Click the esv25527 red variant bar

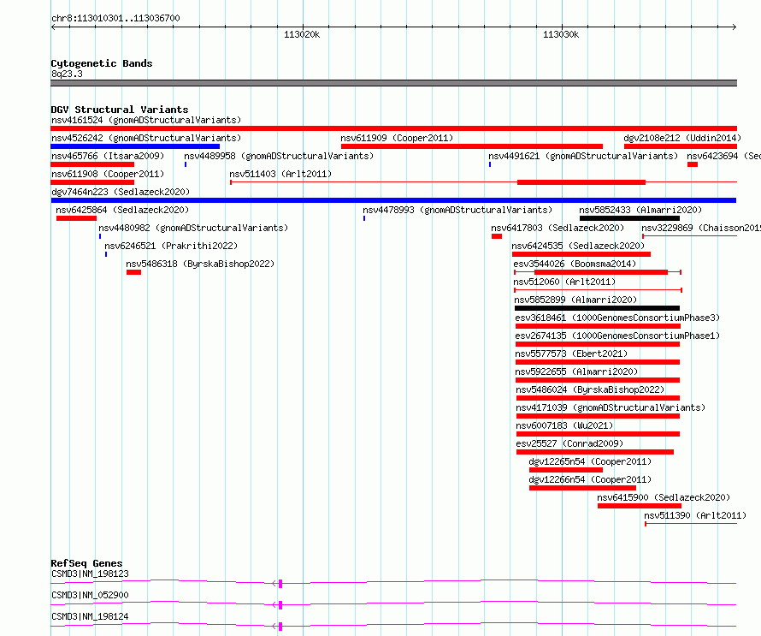pyautogui.click(x=595, y=452)
